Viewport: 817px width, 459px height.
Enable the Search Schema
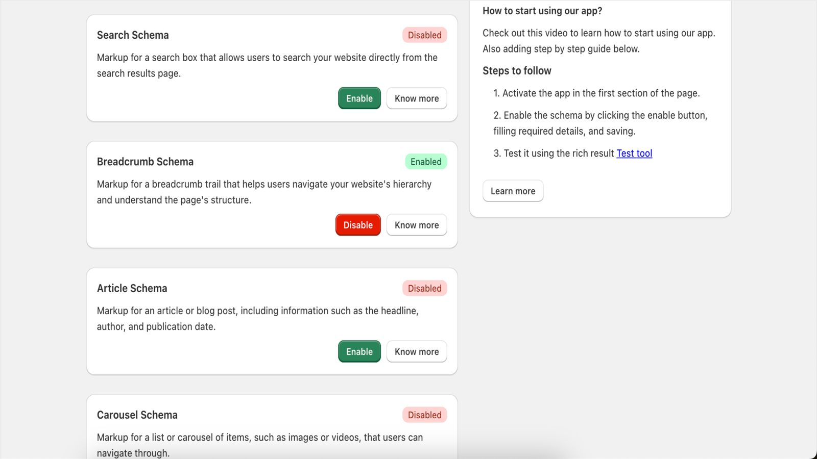pos(359,98)
